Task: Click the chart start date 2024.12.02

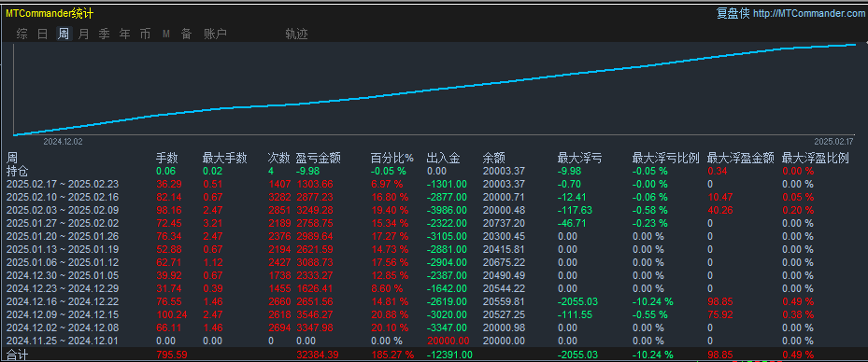Action: 64,142
